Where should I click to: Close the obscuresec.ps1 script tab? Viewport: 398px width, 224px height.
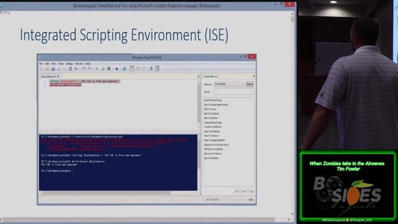tap(58, 77)
